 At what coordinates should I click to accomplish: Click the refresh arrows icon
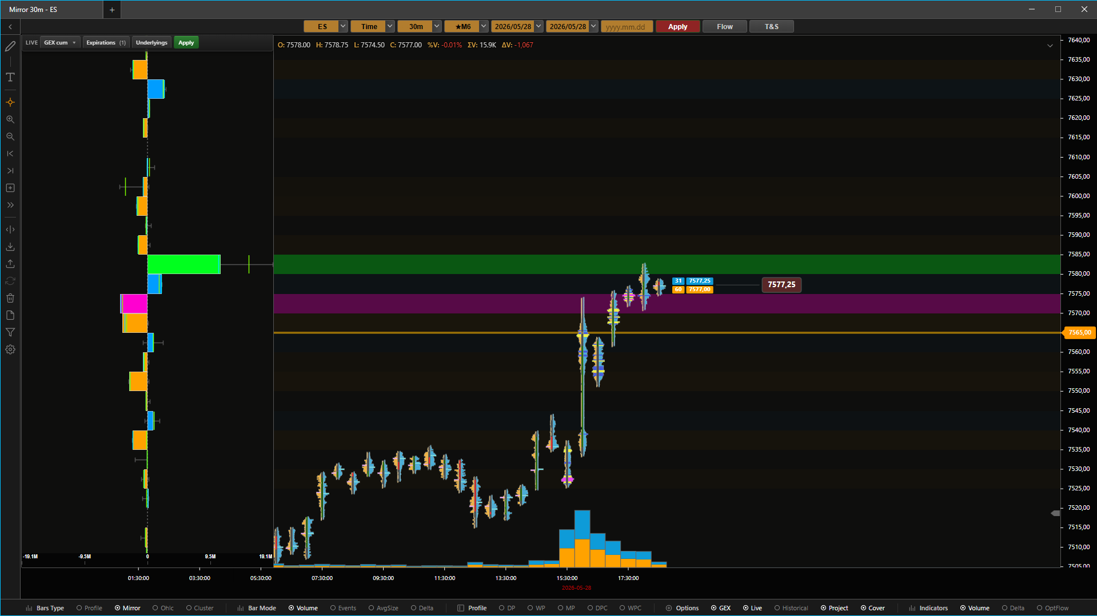tap(10, 281)
